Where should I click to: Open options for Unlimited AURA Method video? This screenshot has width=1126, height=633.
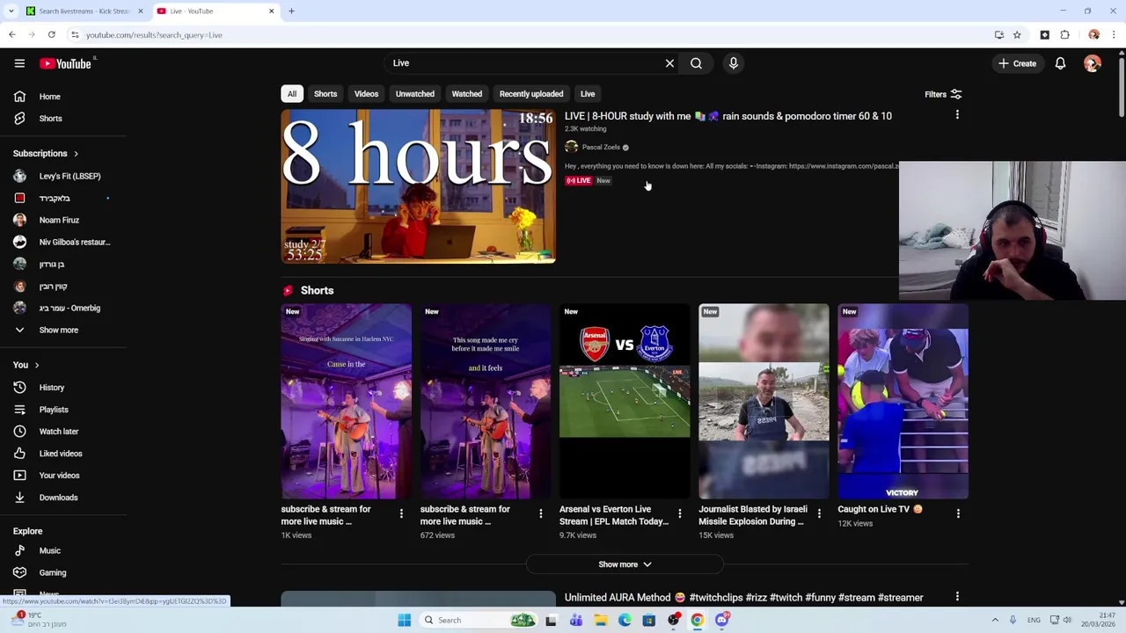[957, 597]
